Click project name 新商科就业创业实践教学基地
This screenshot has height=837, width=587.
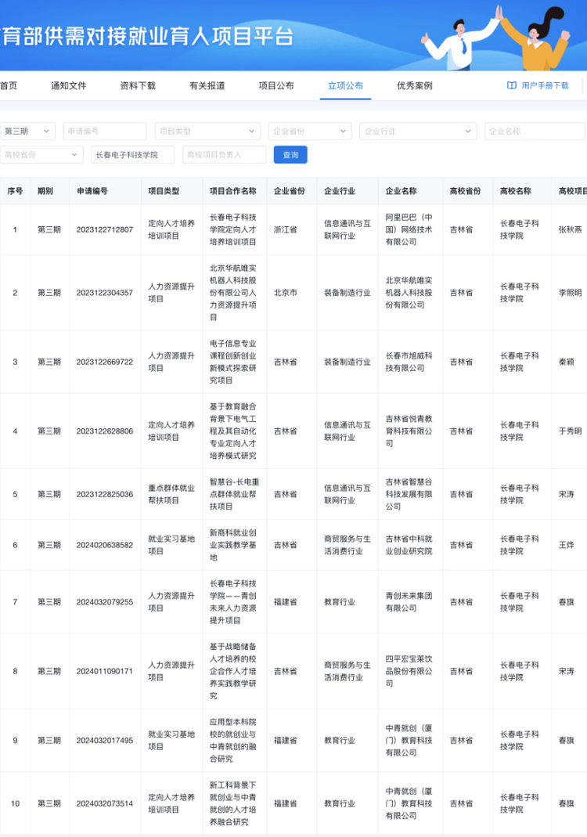click(x=232, y=545)
